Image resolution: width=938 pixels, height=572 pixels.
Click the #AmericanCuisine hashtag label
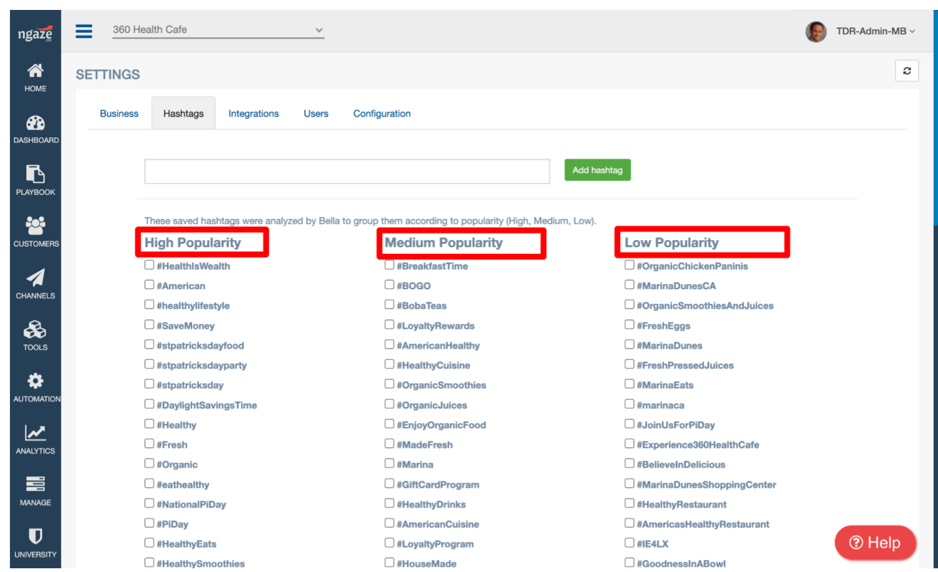point(438,524)
